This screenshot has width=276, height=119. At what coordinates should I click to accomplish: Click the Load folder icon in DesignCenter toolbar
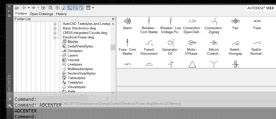pos(17,8)
